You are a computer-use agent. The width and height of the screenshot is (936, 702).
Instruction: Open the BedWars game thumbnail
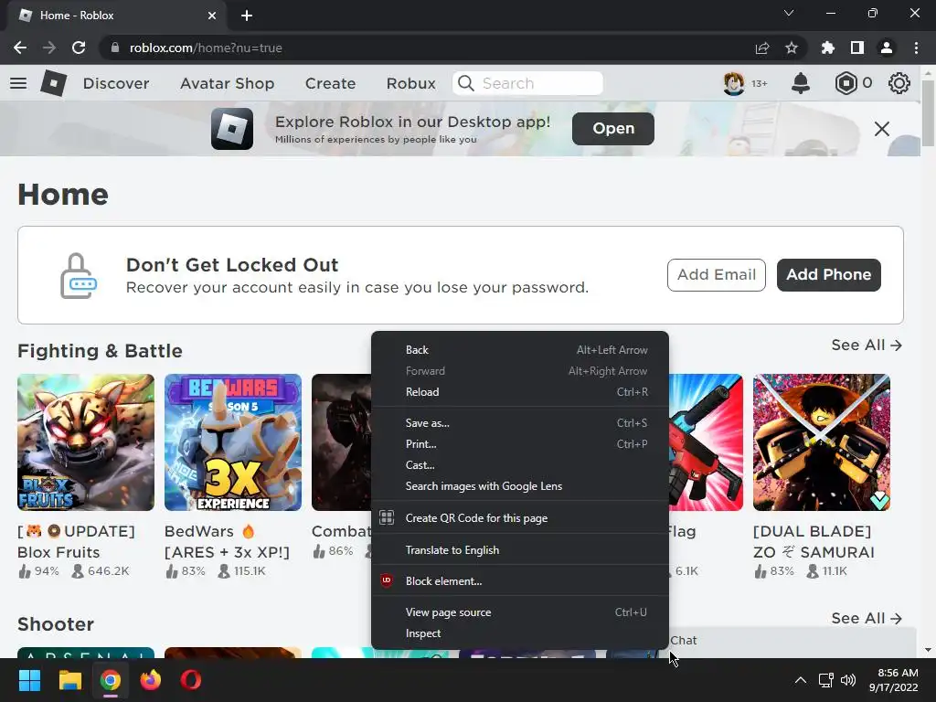point(233,442)
